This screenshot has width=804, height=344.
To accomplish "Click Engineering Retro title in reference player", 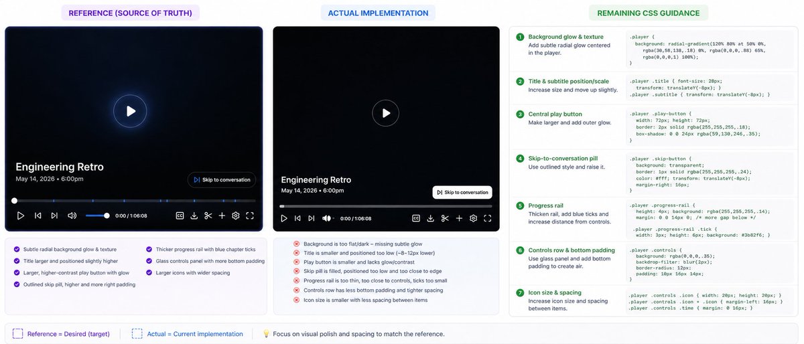I will click(60, 167).
